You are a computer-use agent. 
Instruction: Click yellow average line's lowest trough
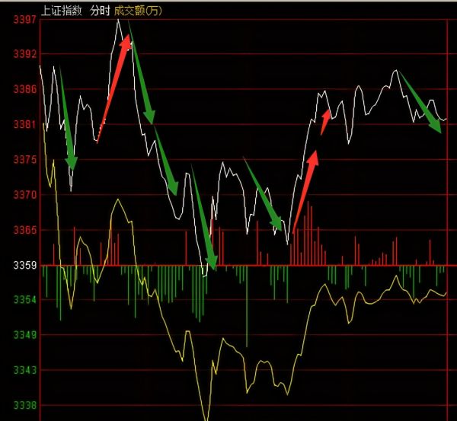pyautogui.click(x=206, y=417)
